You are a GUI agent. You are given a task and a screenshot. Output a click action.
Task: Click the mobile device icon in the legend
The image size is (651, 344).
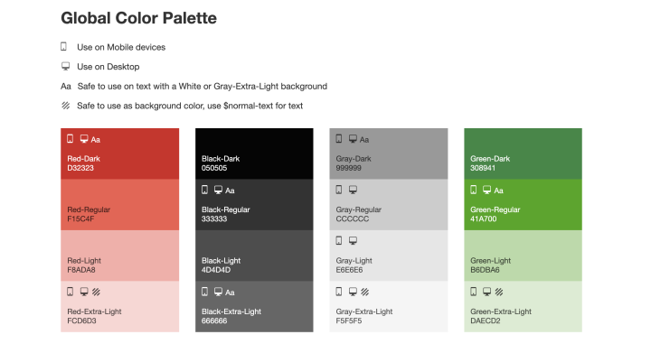(63, 46)
